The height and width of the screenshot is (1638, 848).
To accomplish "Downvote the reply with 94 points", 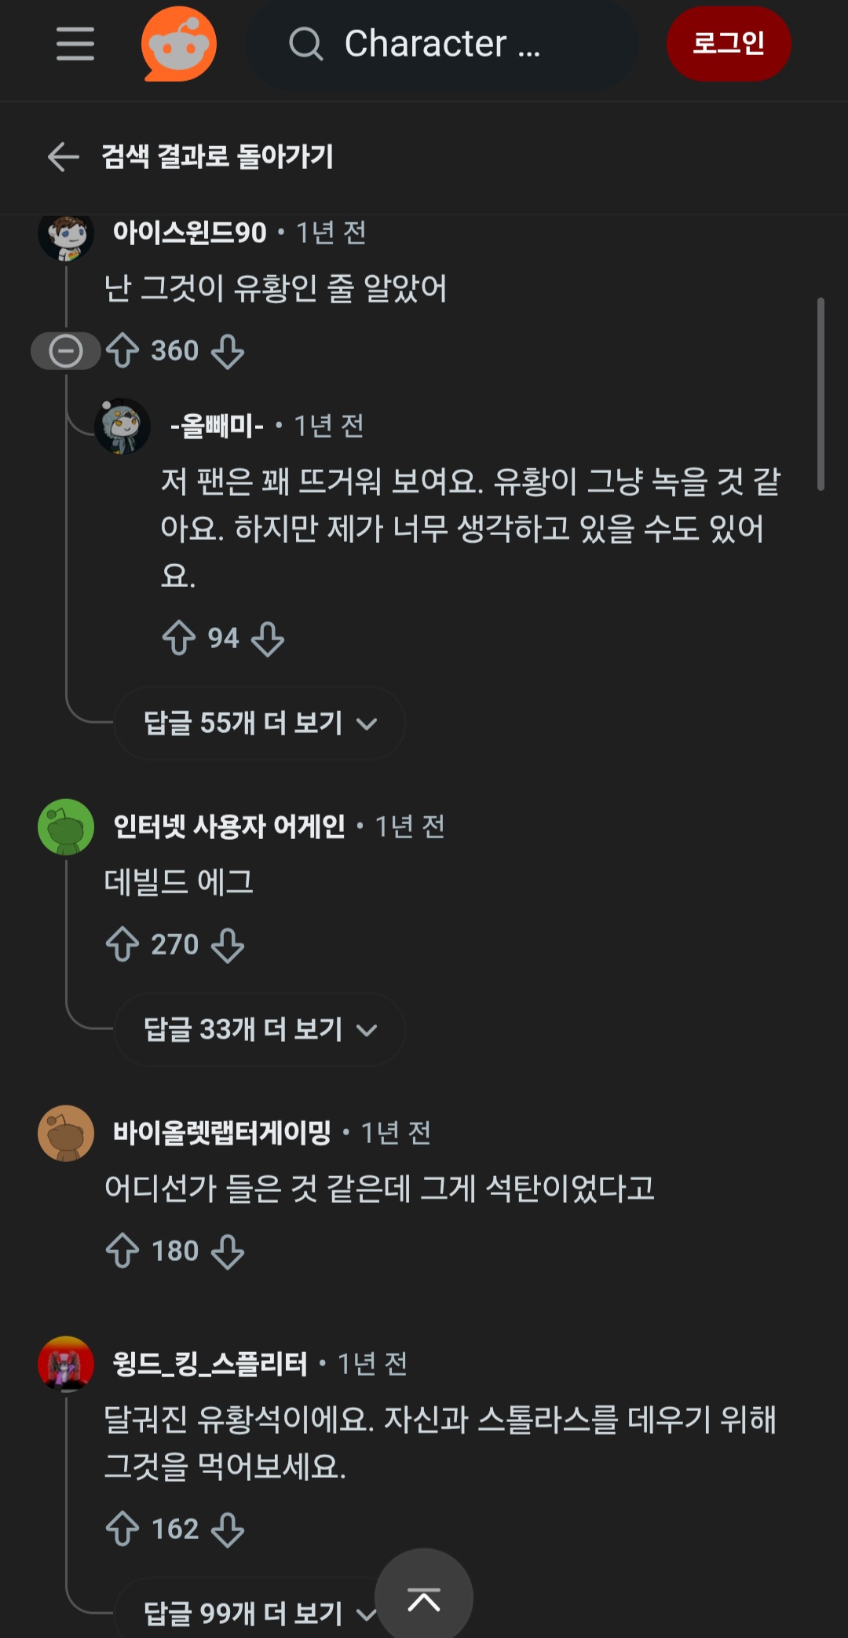I will coord(268,639).
